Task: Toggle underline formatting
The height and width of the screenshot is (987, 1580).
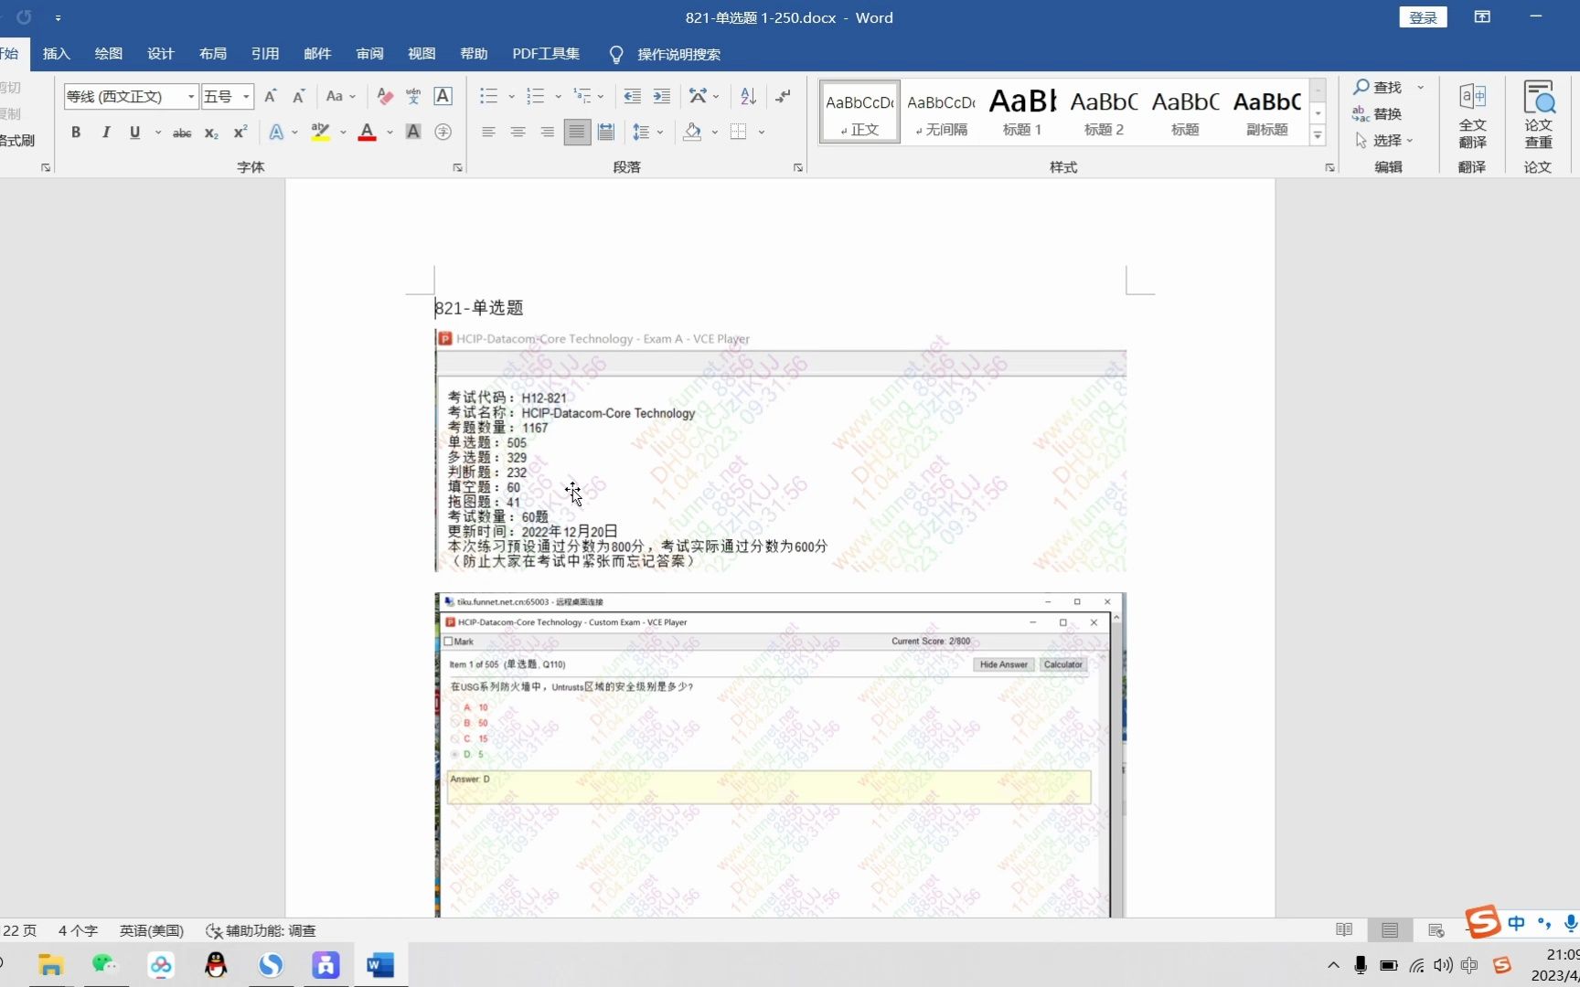Action: pos(135,133)
